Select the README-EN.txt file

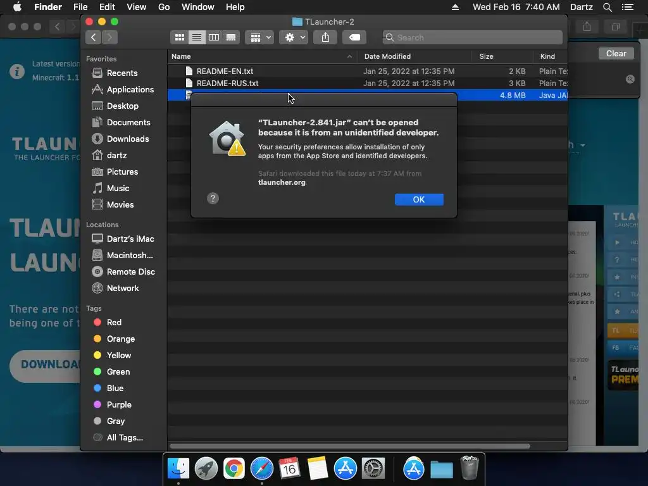pos(368,71)
